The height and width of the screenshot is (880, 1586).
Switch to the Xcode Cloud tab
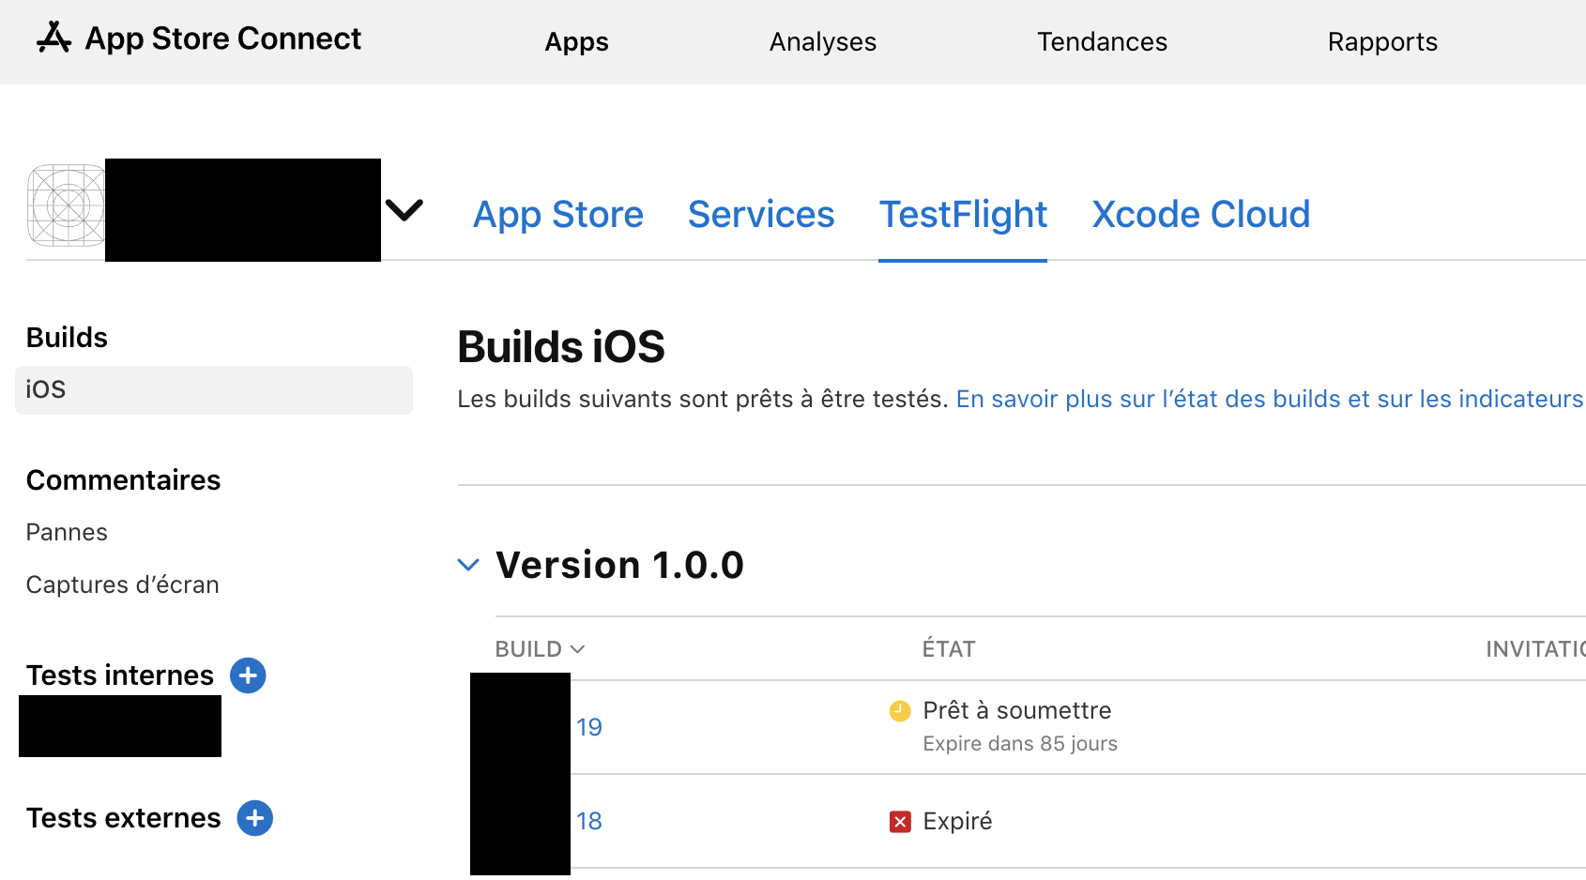(x=1201, y=215)
